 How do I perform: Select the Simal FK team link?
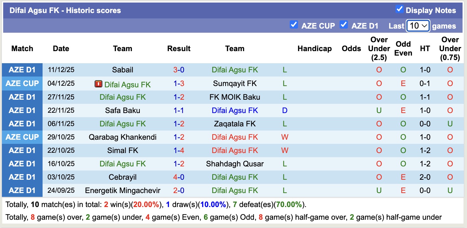[x=123, y=150]
